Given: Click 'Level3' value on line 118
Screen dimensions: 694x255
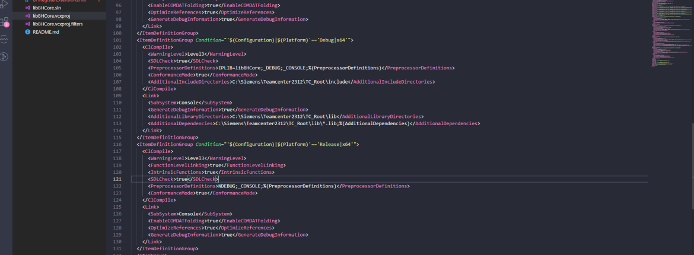Looking at the screenshot, I should (x=196, y=158).
